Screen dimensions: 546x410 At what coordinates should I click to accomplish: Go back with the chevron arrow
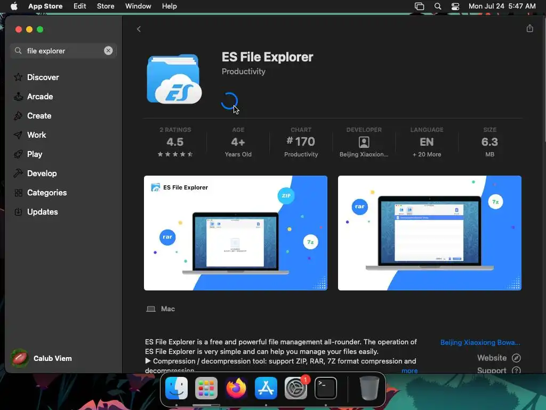pyautogui.click(x=139, y=29)
